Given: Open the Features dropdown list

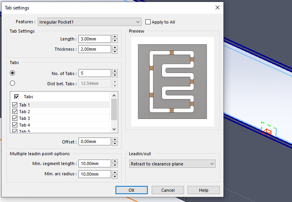Looking at the screenshot, I should [138, 22].
